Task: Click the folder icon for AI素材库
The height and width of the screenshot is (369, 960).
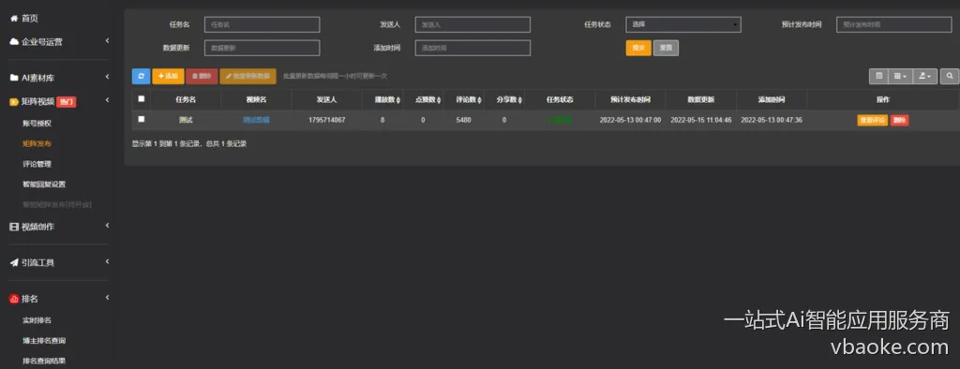Action: (14, 78)
